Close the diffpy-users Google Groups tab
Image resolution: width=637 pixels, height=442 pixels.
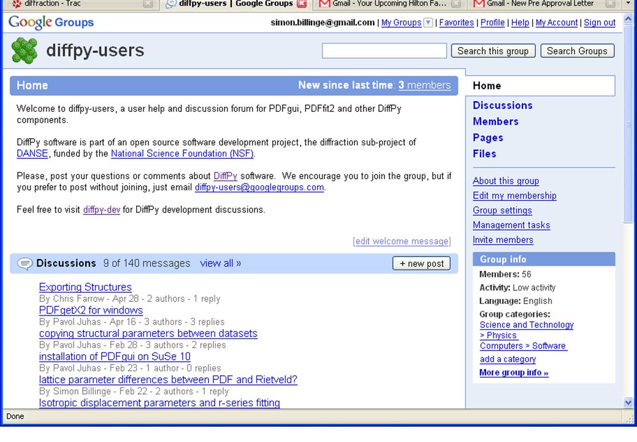[302, 4]
